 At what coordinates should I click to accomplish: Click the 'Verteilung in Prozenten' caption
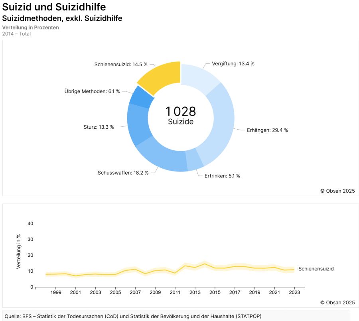31,28
